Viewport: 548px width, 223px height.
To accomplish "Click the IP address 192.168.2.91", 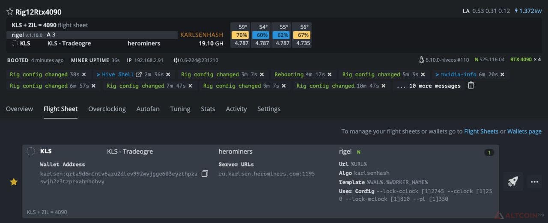I will 149,60.
